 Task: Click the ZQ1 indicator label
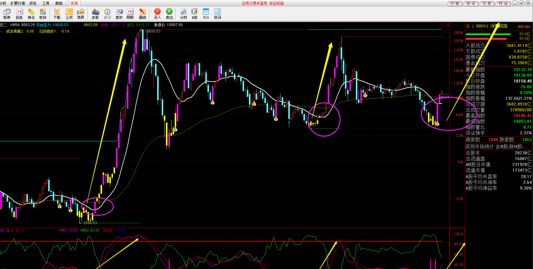[521, 27]
